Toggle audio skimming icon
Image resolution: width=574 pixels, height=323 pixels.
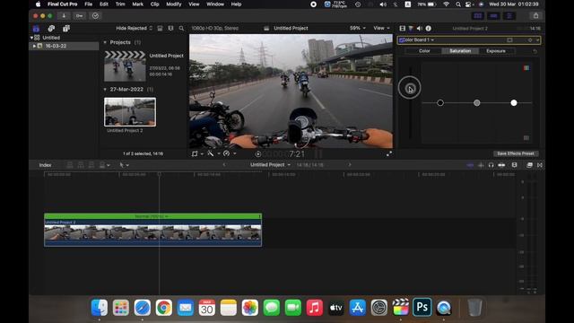(481, 165)
